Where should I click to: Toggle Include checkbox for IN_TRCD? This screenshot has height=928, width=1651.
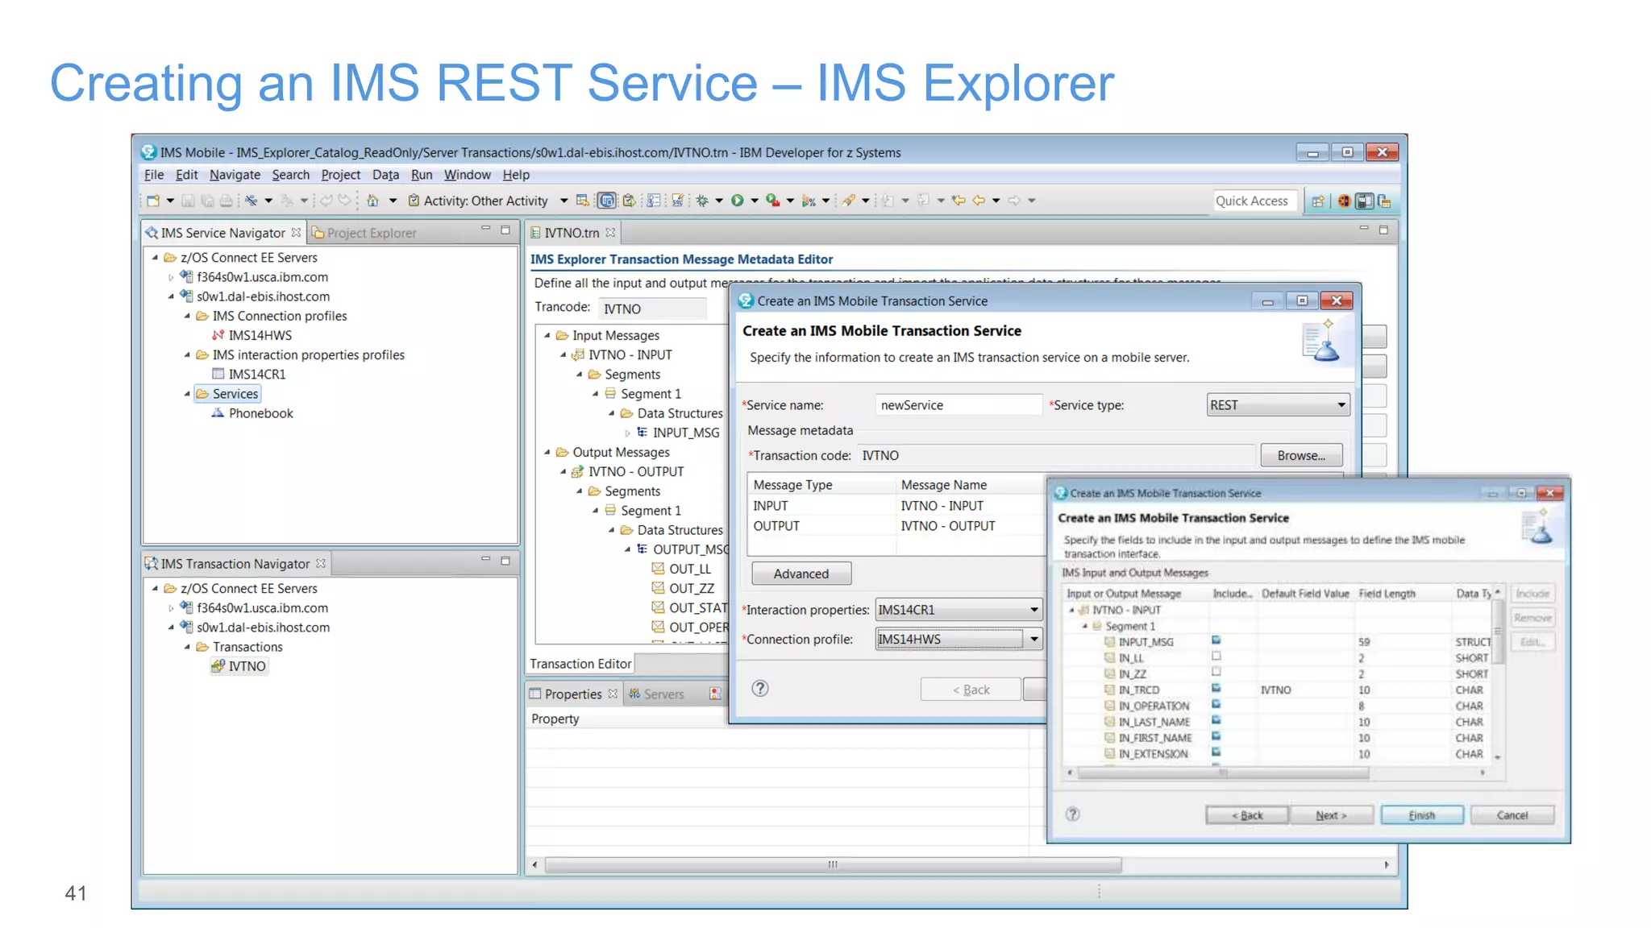pos(1216,688)
